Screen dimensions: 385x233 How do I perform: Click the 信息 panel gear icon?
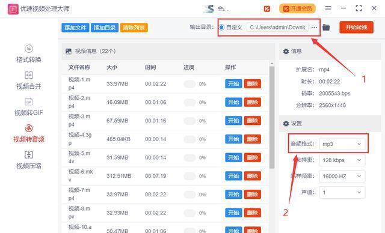(286, 51)
